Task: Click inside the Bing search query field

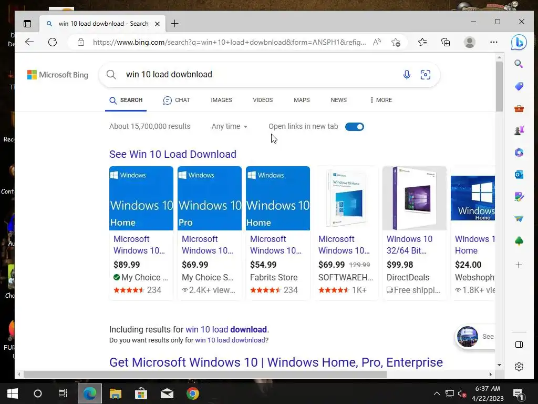Action: 261,75
